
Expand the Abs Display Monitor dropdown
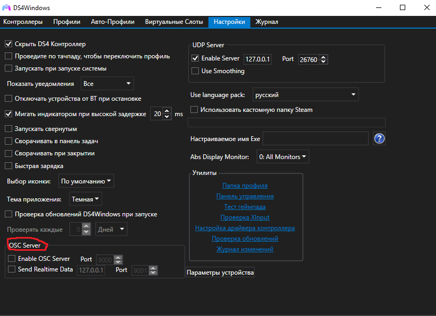(x=282, y=157)
